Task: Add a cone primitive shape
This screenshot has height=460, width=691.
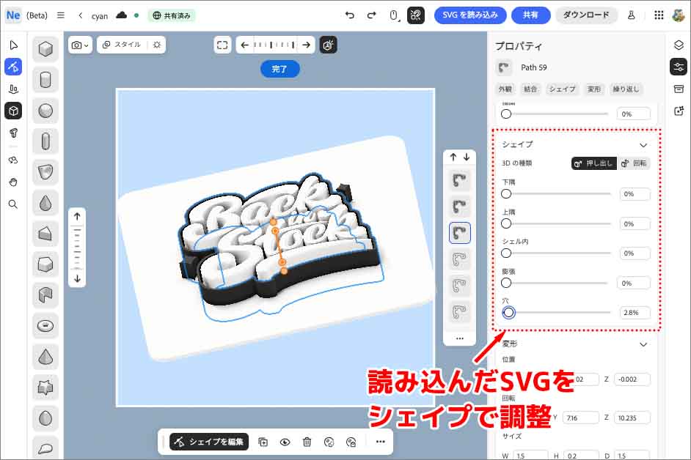Action: [x=45, y=357]
